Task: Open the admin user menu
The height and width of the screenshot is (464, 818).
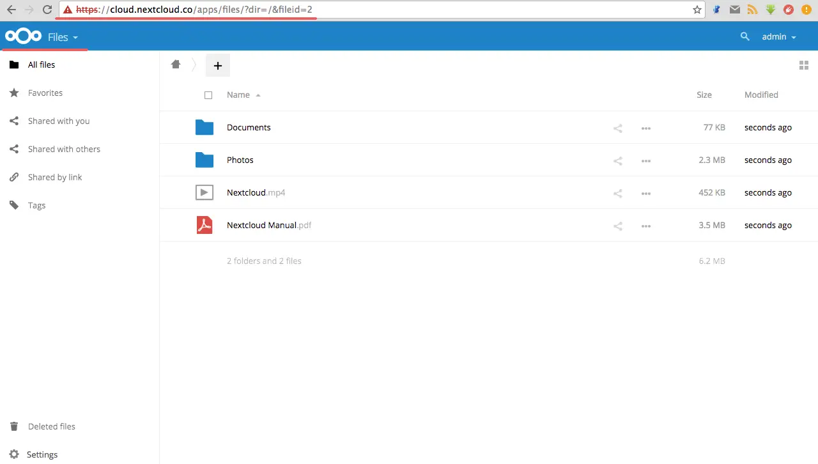Action: click(x=779, y=37)
